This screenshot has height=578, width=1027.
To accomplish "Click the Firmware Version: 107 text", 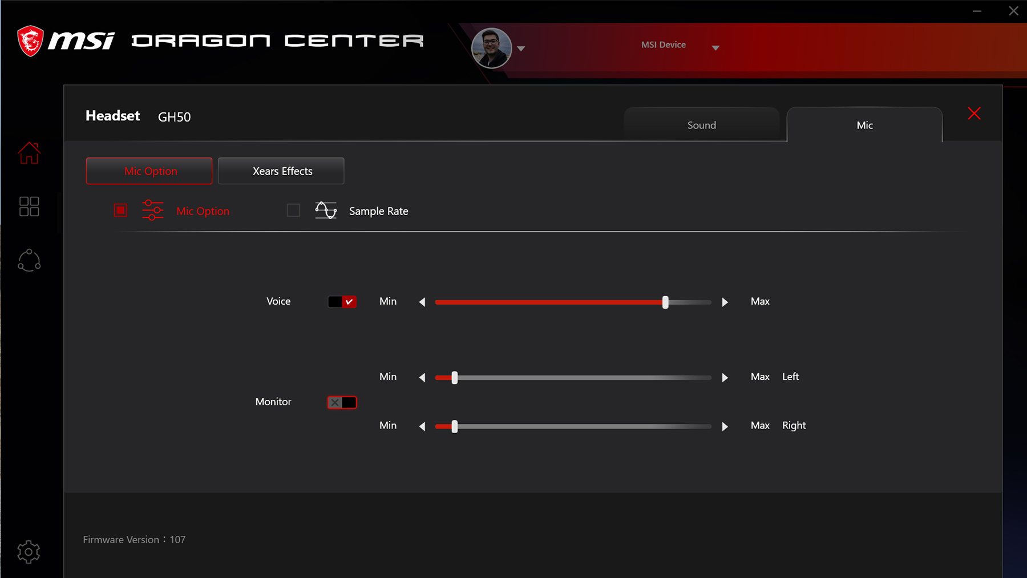I will coord(134,540).
